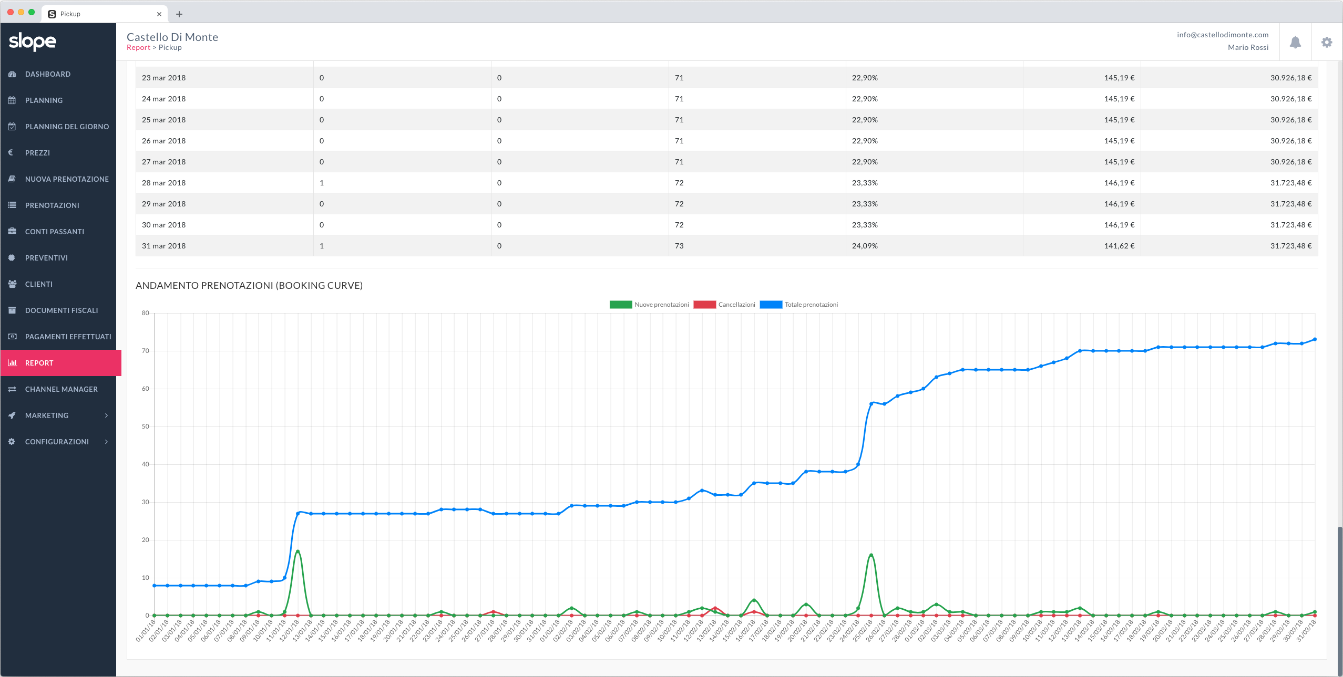Open the Prenotazioni list
1343x677 pixels.
coord(58,205)
